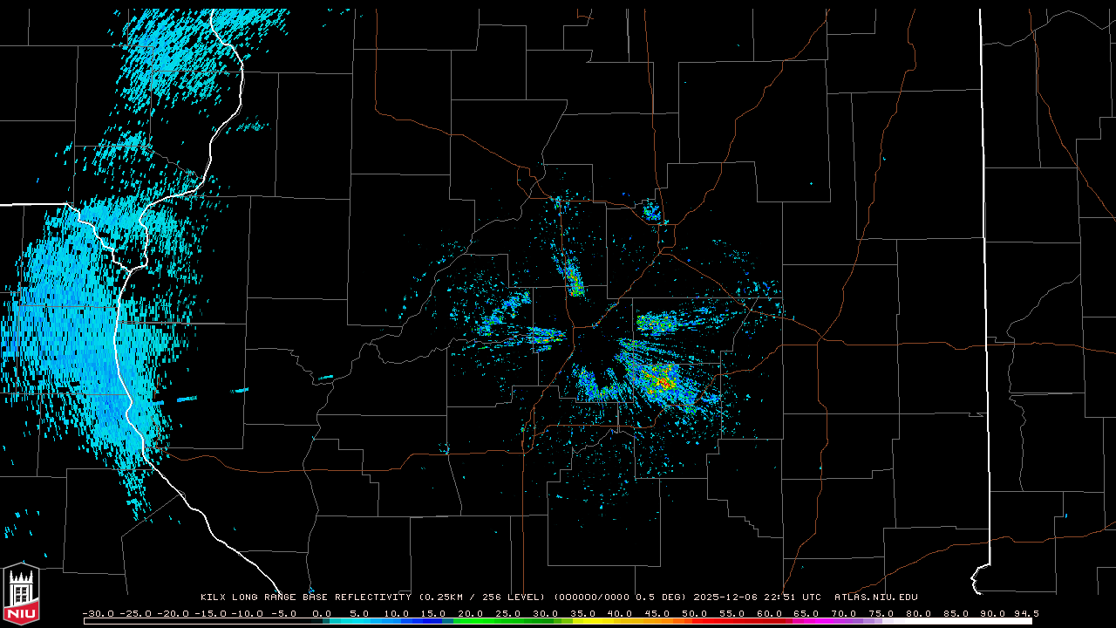Click the -15.0 scale label

[x=208, y=613]
